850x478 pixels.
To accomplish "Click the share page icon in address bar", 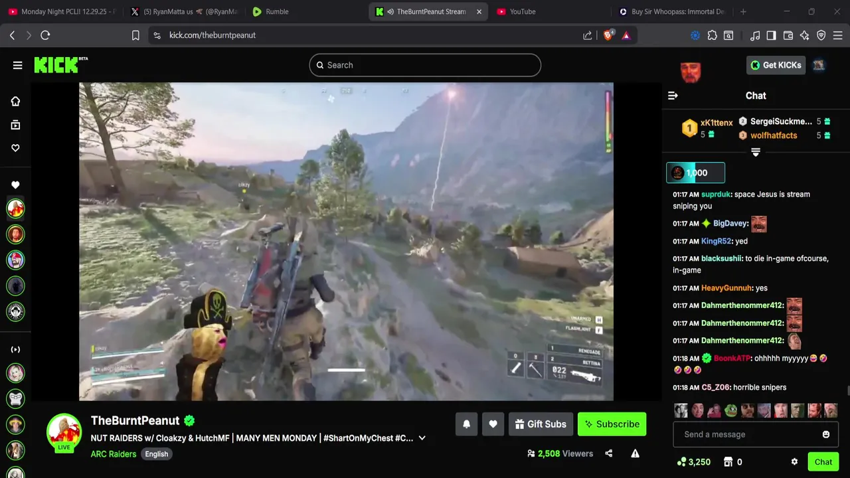I will [x=587, y=35].
